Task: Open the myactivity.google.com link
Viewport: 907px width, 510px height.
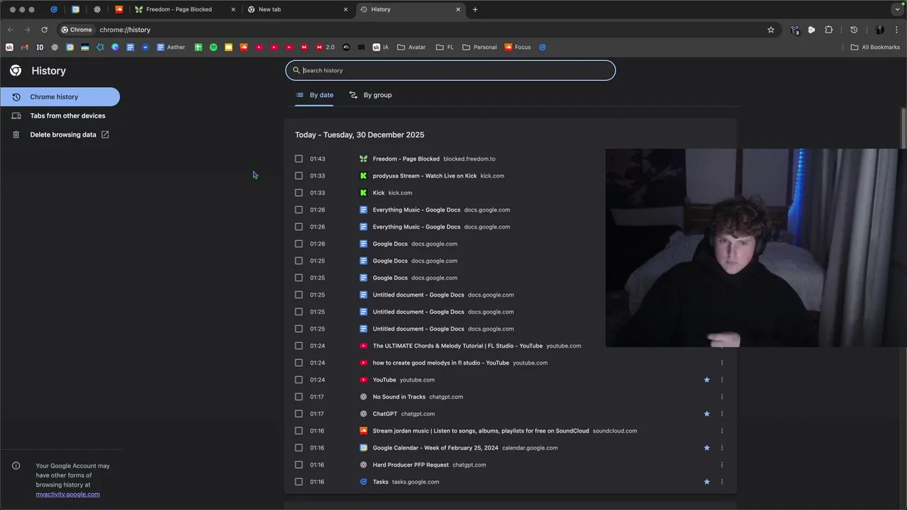Action: (x=68, y=494)
